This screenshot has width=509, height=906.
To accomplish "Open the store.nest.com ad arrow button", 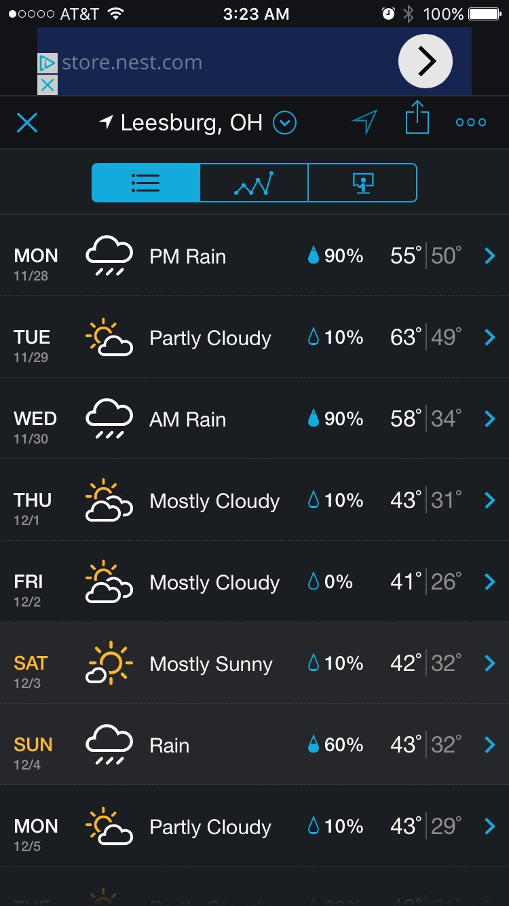I will (426, 62).
